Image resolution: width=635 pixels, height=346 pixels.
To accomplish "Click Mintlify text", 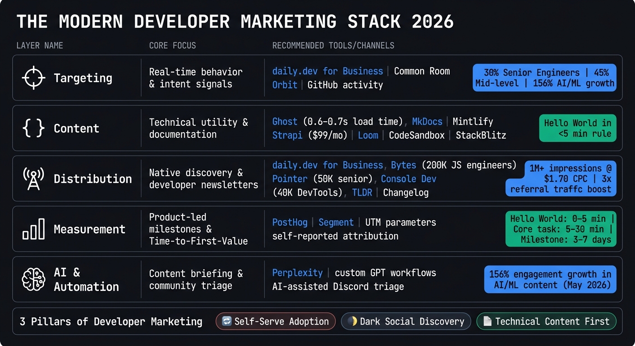I will (473, 122).
